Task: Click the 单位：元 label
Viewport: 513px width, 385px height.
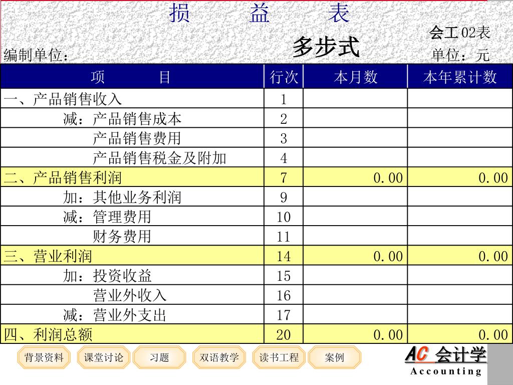Action: pyautogui.click(x=461, y=55)
